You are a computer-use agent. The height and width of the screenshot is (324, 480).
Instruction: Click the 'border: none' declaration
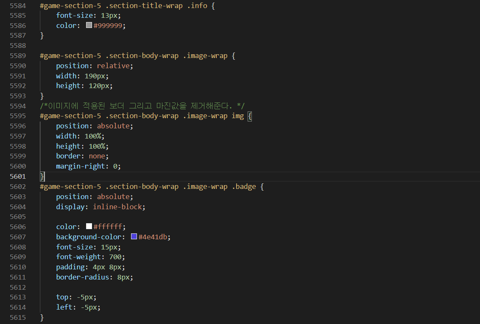pyautogui.click(x=82, y=156)
